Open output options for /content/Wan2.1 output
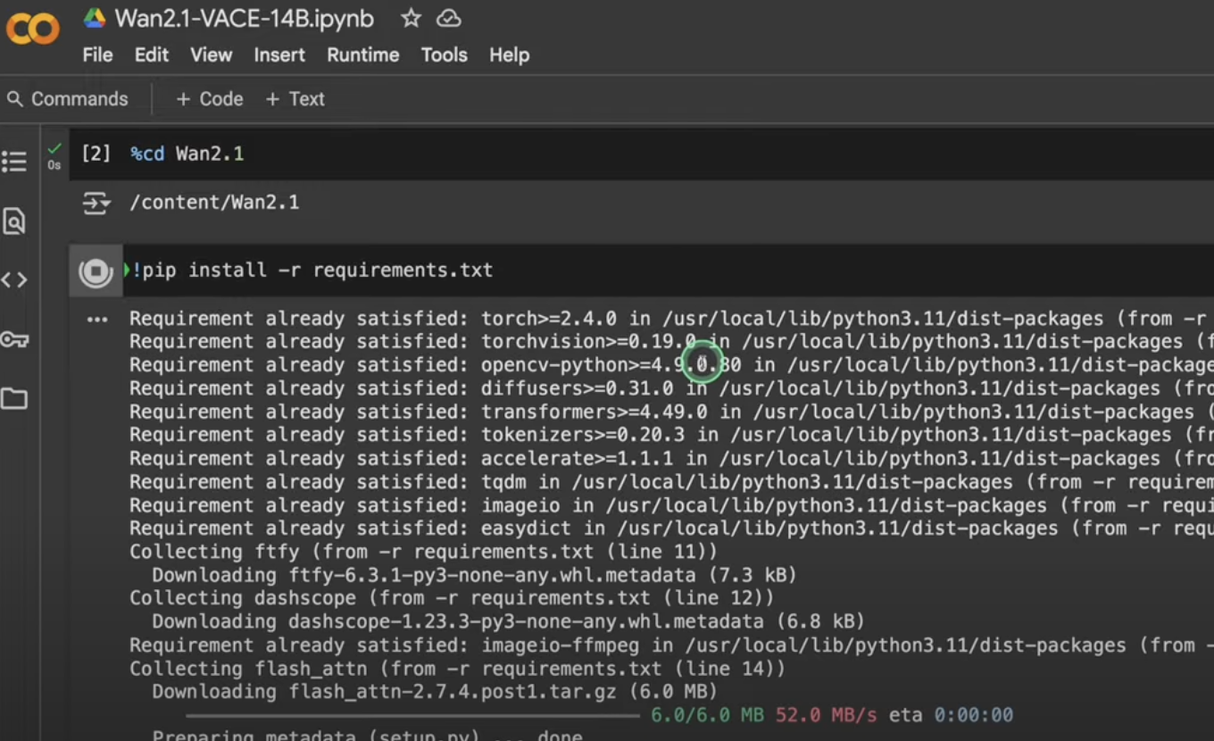This screenshot has width=1214, height=741. coord(96,204)
